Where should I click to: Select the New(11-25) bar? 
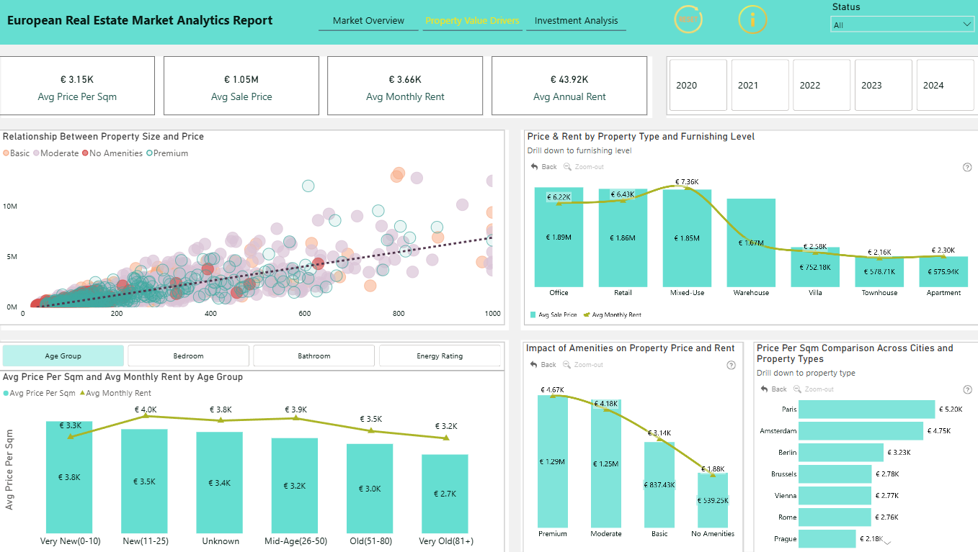144,481
